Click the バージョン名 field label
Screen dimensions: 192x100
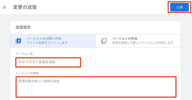(x=24, y=54)
